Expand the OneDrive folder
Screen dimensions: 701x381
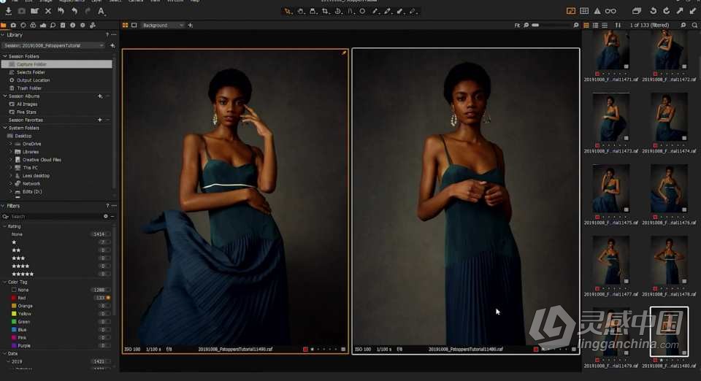click(11, 144)
